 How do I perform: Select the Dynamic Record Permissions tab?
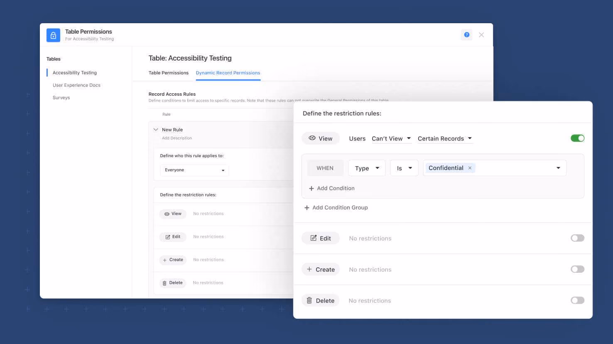[228, 73]
